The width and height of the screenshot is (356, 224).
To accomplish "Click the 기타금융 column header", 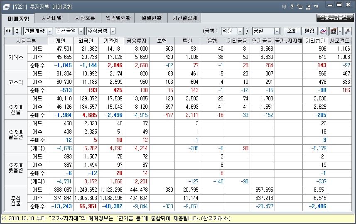I will coord(237,41).
